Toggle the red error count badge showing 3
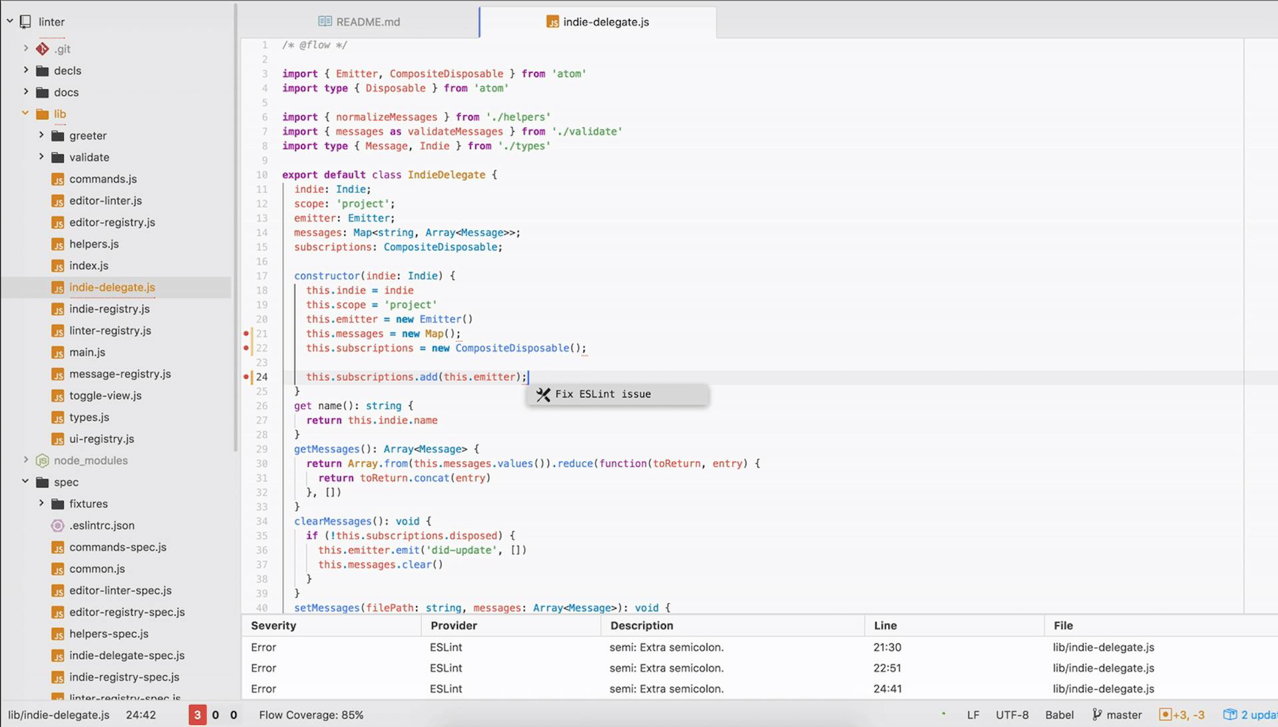Viewport: 1278px width, 727px height. point(197,715)
